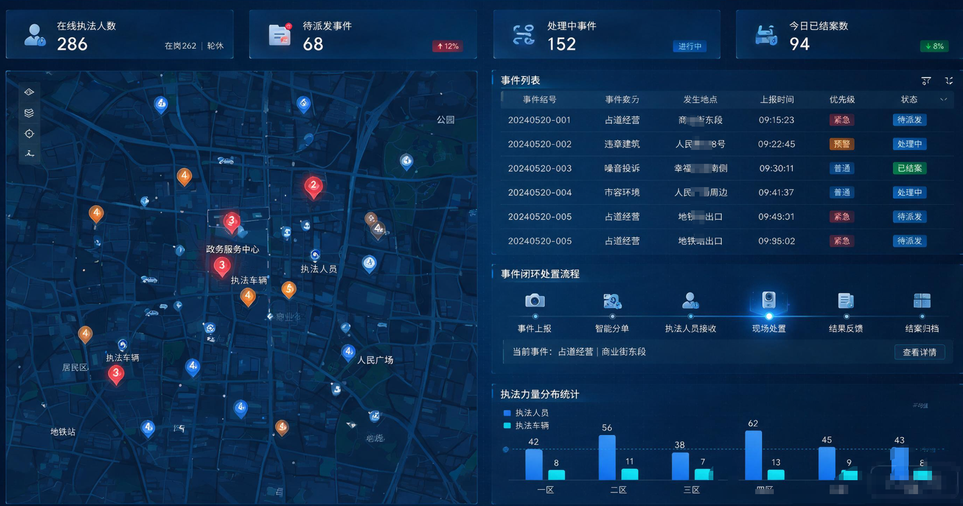Click the 进行中 status badge
Image resolution: width=963 pixels, height=506 pixels.
click(x=690, y=47)
